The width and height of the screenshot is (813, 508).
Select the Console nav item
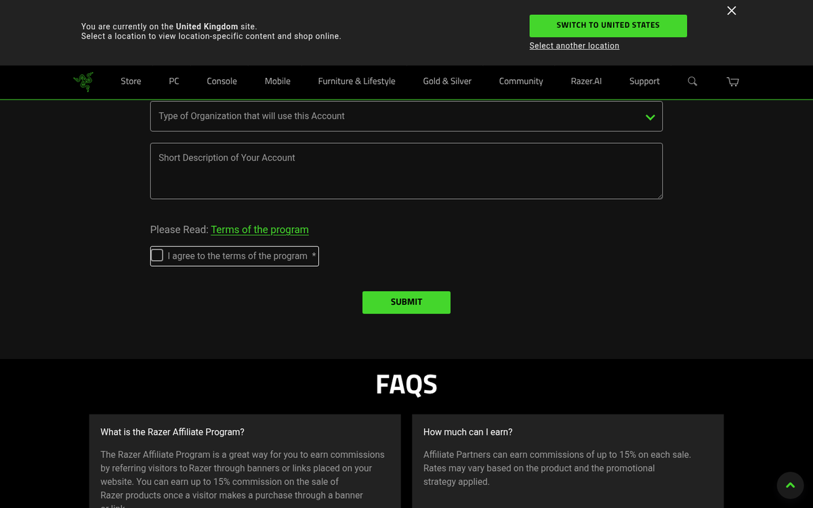click(x=222, y=81)
